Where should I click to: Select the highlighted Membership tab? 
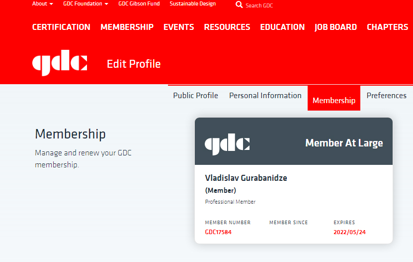(x=333, y=100)
